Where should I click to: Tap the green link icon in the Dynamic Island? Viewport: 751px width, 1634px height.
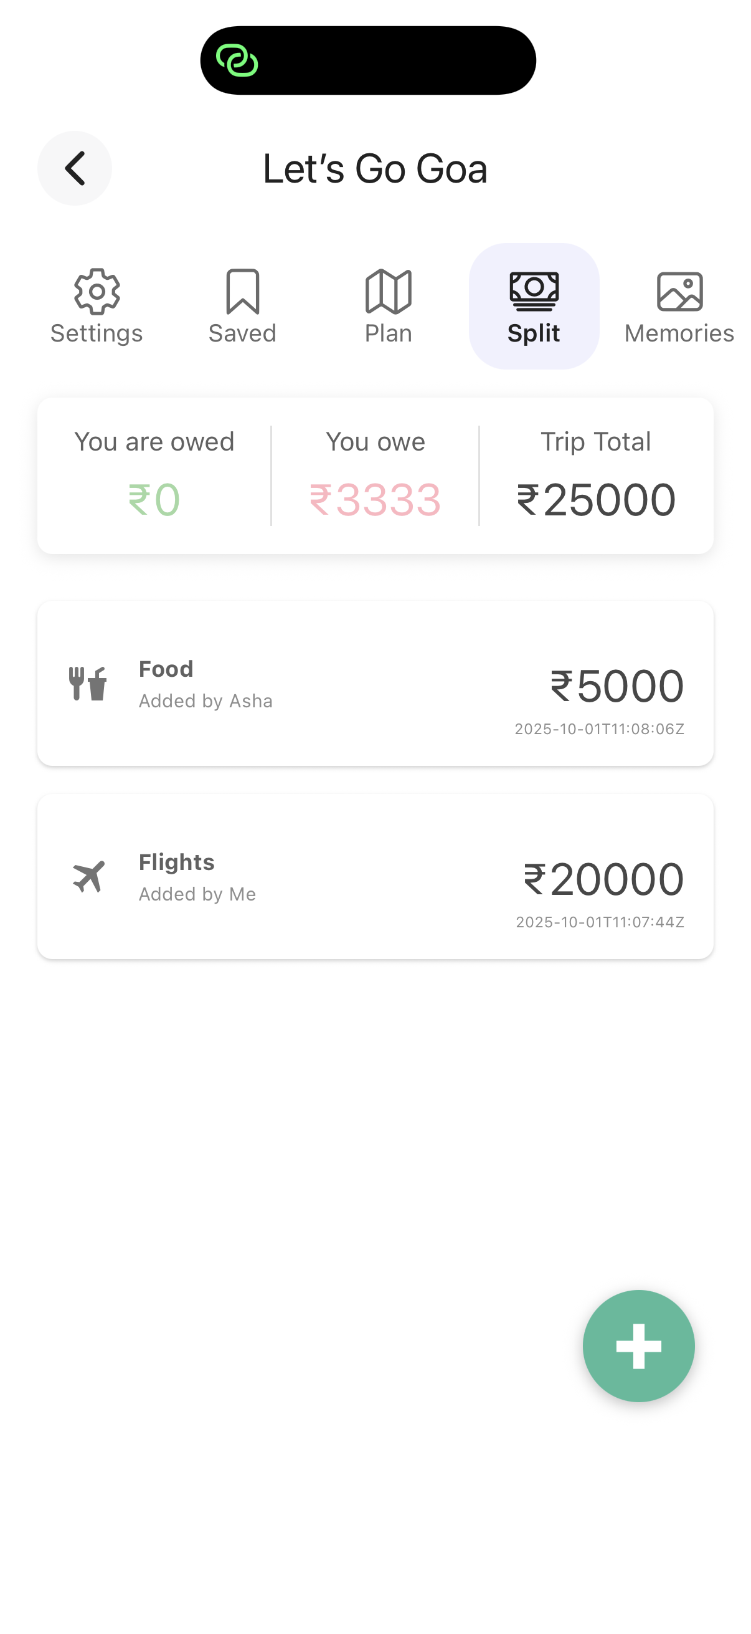[x=237, y=61]
